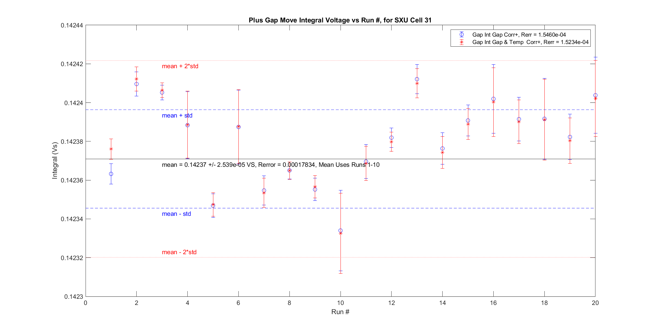
Task: Click the red asterisk legend marker
Action: coord(461,42)
